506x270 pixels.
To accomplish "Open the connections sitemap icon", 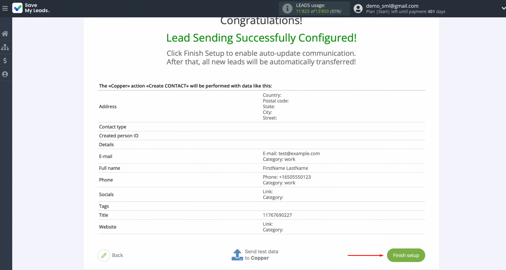I will tap(5, 47).
